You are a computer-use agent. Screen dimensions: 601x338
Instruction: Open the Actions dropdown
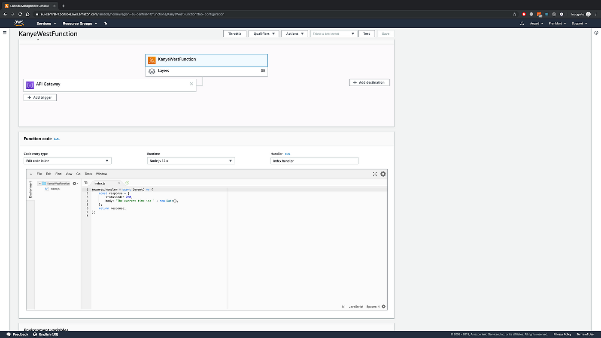point(294,33)
